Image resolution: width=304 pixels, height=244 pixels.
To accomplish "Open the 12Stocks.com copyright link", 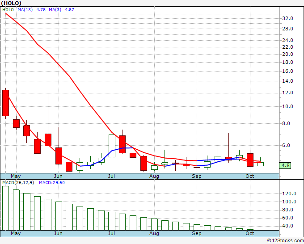I will tap(285, 240).
